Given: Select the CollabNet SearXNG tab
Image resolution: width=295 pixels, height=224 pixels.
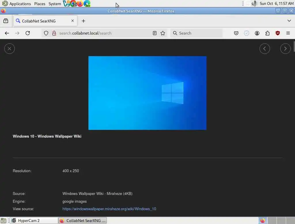Looking at the screenshot, I should tap(45, 21).
